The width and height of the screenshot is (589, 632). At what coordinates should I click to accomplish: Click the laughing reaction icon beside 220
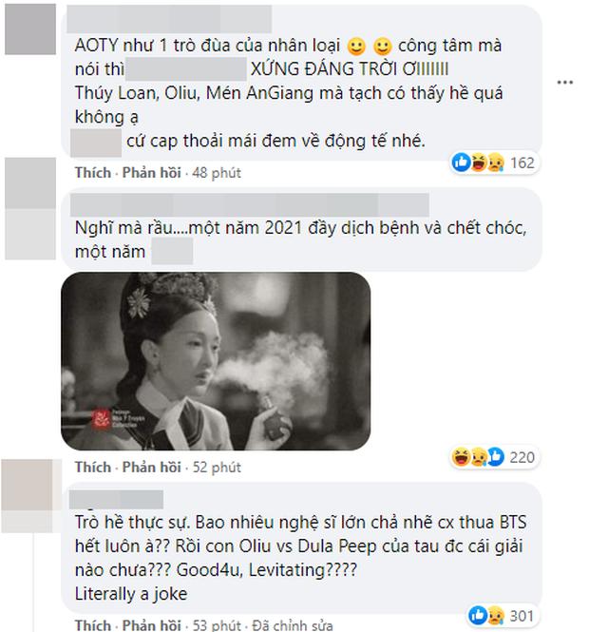tap(461, 457)
